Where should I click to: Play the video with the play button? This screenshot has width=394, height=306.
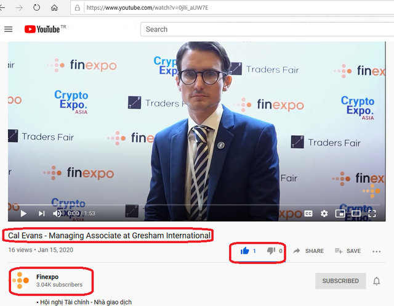click(x=23, y=213)
